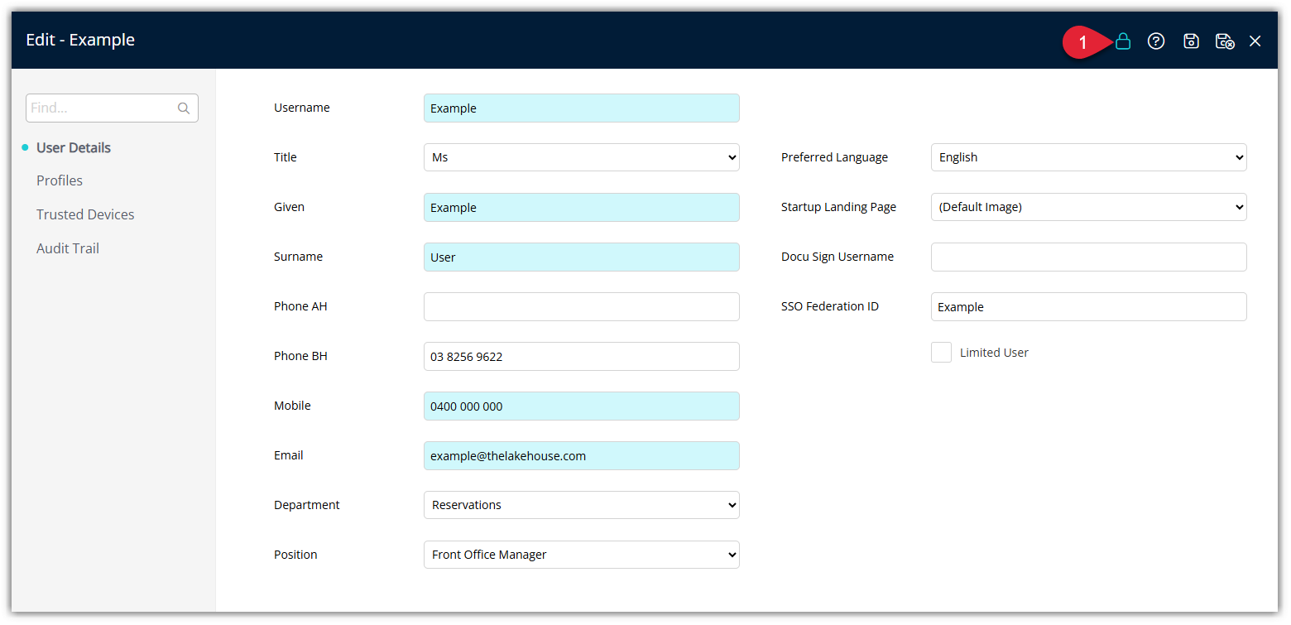The image size is (1291, 625).
Task: Click the 'Phone BH' label
Action: [300, 356]
